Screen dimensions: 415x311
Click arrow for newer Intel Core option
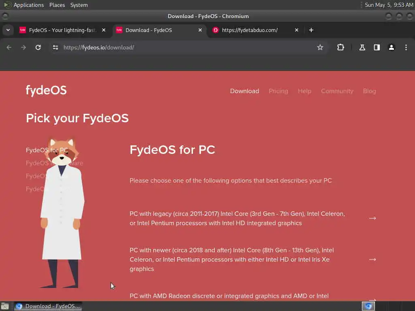(372, 260)
